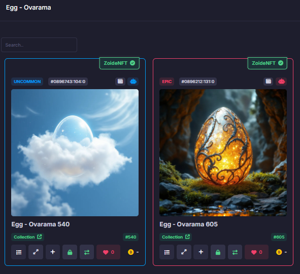Open the list details icon for Ovarama 540
Screen dimensions: 300x274
tap(19, 252)
